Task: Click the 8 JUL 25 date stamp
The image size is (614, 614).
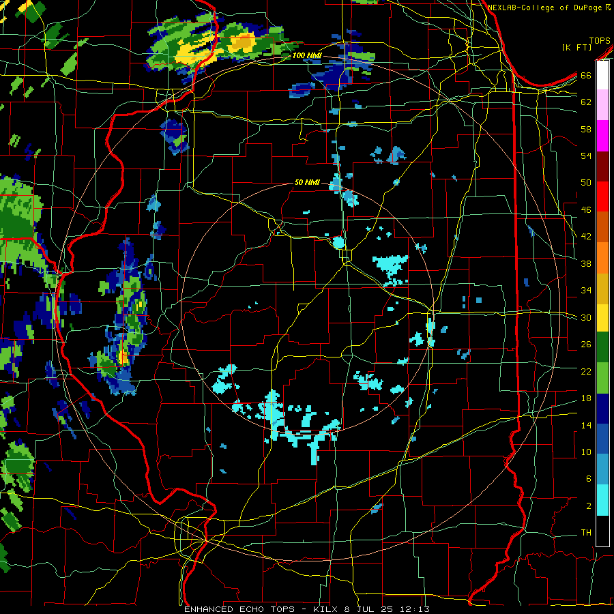Action: pyautogui.click(x=369, y=609)
